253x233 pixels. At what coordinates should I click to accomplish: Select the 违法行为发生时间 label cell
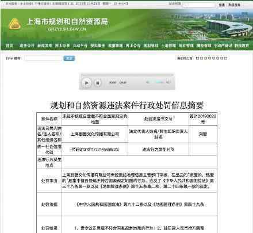pyautogui.click(x=158, y=150)
